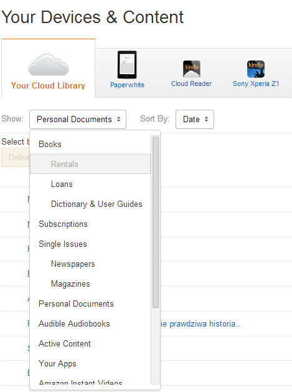This screenshot has height=392, width=292.
Task: Choose Personal Documents in the list
Action: (x=90, y=304)
